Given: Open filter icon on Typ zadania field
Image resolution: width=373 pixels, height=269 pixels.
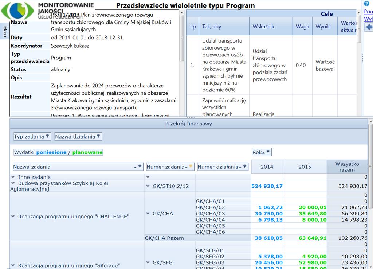Looking at the screenshot, I should (x=47, y=136).
